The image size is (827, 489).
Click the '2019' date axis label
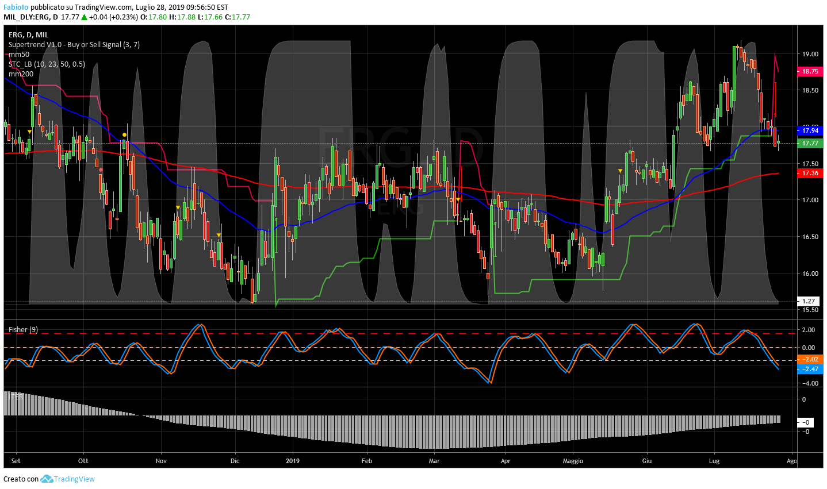pyautogui.click(x=293, y=461)
